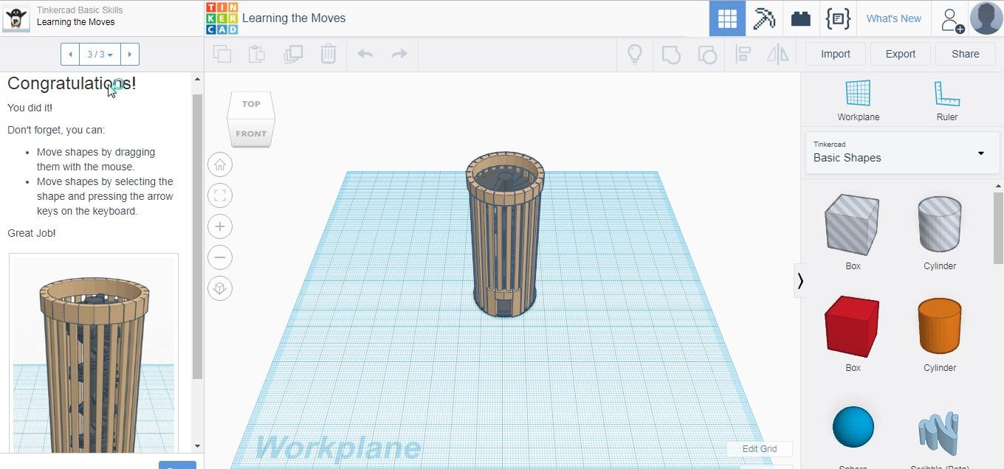
Task: Click the Congratulations! heading text
Action: tap(72, 83)
